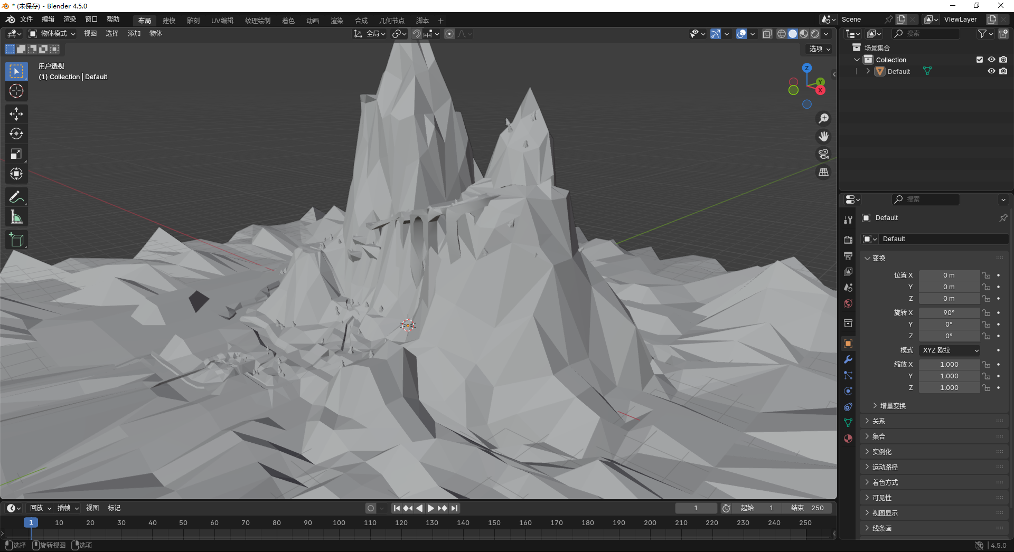Open the Add menu in viewport header

pos(134,34)
